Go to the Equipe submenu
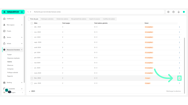The height and width of the screenshot is (105, 188). pos(9,55)
